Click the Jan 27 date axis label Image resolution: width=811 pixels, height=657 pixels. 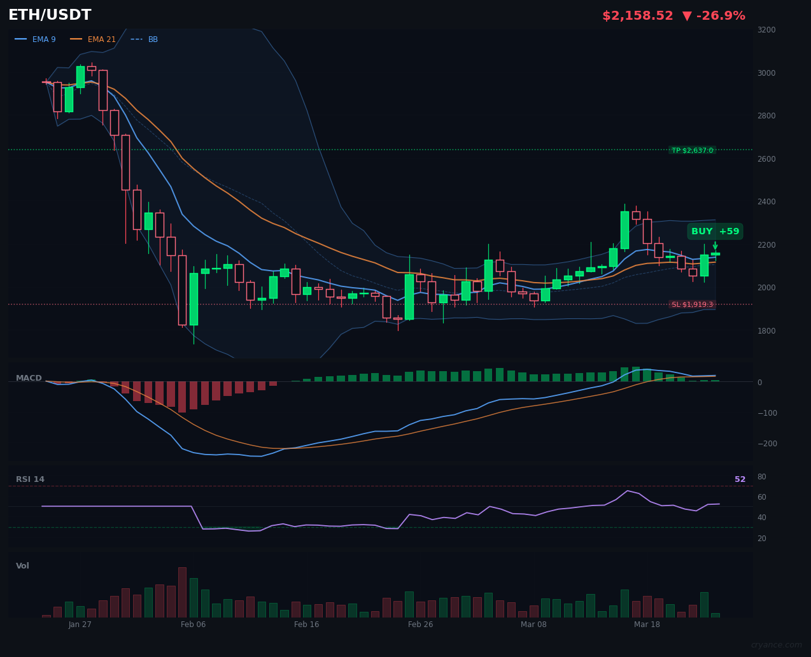point(80,625)
